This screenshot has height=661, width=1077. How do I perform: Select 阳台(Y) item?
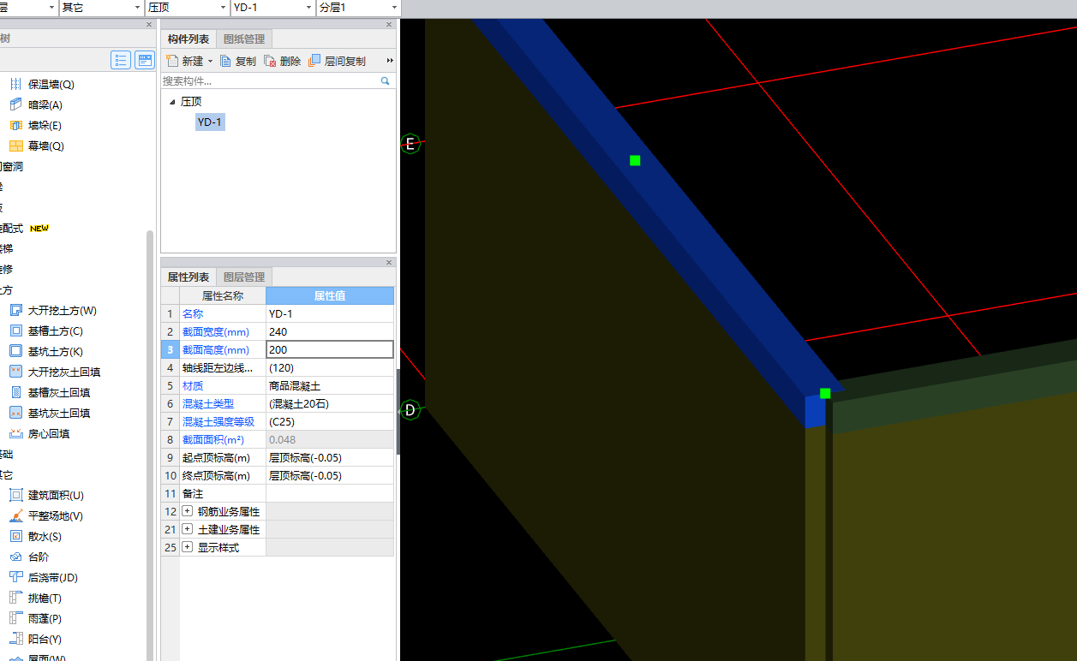pyautogui.click(x=45, y=640)
